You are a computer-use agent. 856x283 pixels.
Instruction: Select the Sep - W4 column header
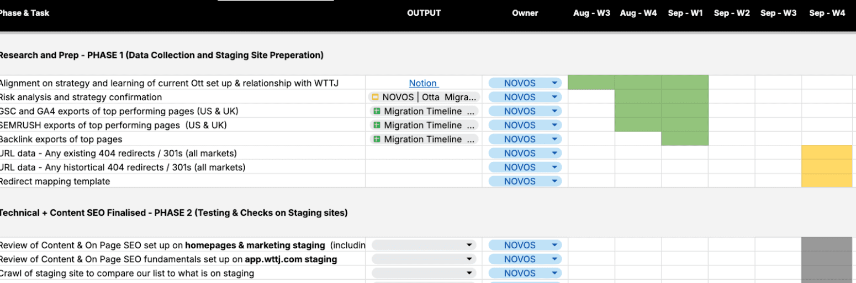(827, 13)
